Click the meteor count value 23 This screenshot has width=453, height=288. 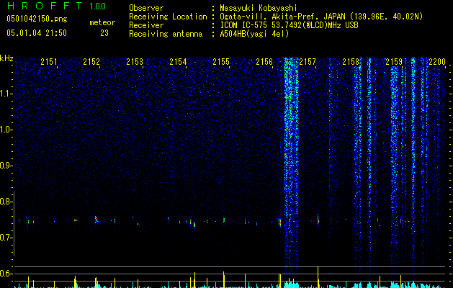point(104,33)
